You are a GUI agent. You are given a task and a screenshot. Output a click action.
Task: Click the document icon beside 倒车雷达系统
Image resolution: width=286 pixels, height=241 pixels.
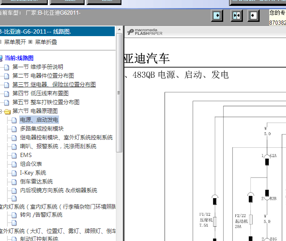tap(14, 182)
